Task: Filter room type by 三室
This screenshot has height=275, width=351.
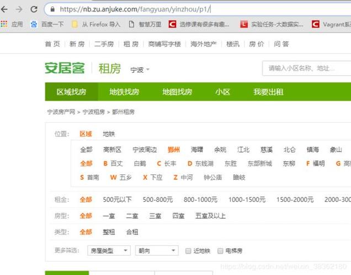Action: 155,216
